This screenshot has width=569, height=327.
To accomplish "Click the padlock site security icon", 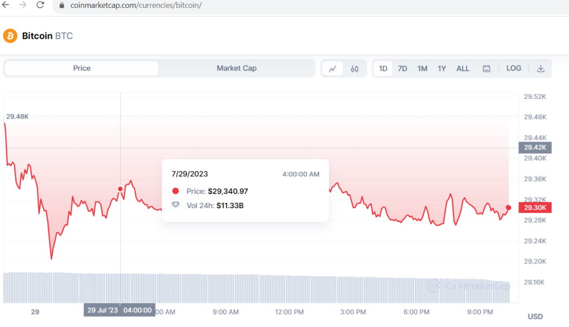I will (x=62, y=6).
